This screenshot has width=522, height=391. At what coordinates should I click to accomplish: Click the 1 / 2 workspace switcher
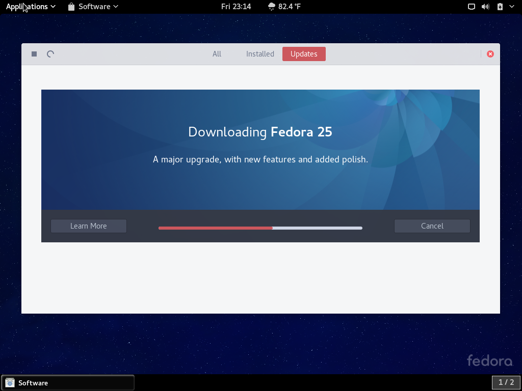coord(506,382)
